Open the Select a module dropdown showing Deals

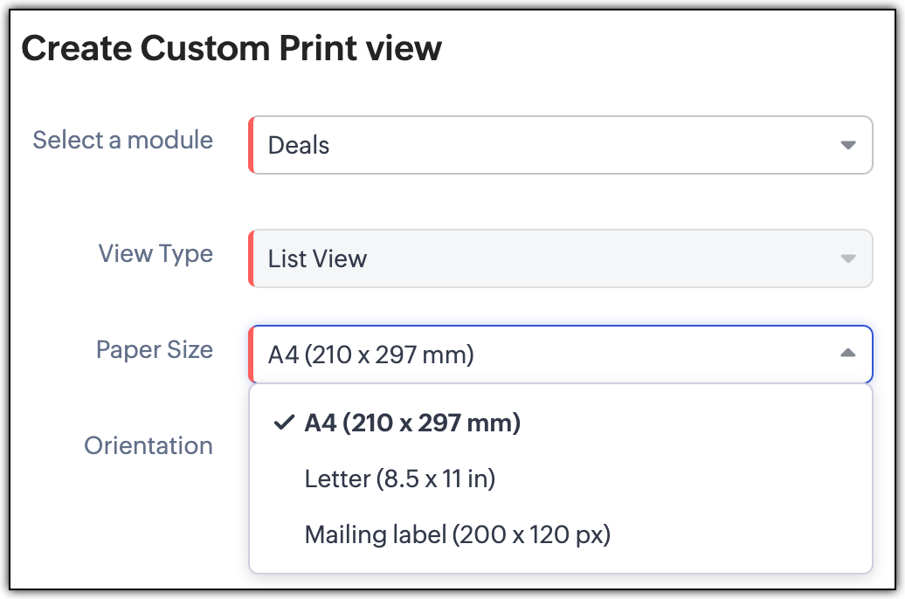click(x=559, y=145)
